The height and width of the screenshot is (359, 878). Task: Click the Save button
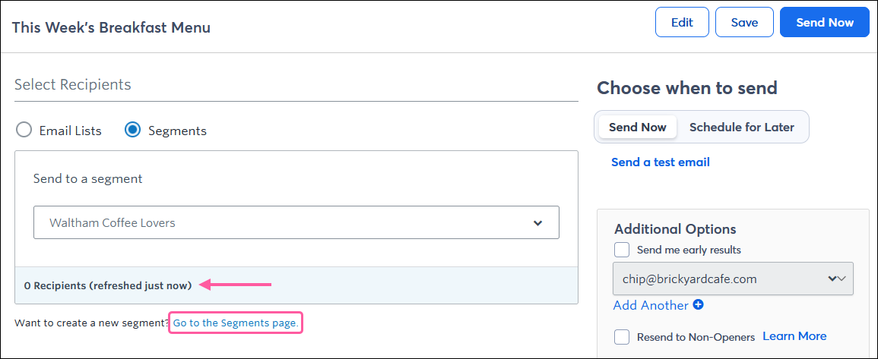tap(744, 22)
